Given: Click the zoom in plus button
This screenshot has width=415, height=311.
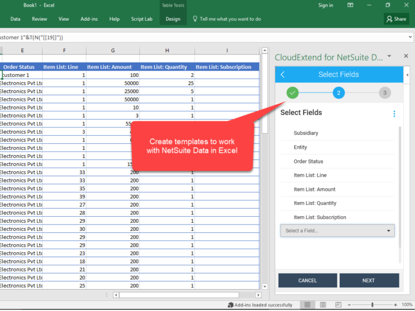Looking at the screenshot, I should (x=395, y=305).
